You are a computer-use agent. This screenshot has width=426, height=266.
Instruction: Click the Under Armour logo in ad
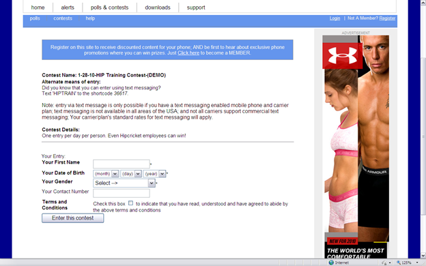(x=342, y=56)
